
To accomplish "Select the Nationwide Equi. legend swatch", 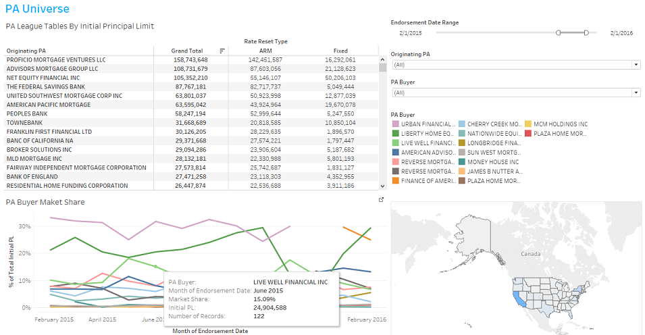I will pos(462,133).
